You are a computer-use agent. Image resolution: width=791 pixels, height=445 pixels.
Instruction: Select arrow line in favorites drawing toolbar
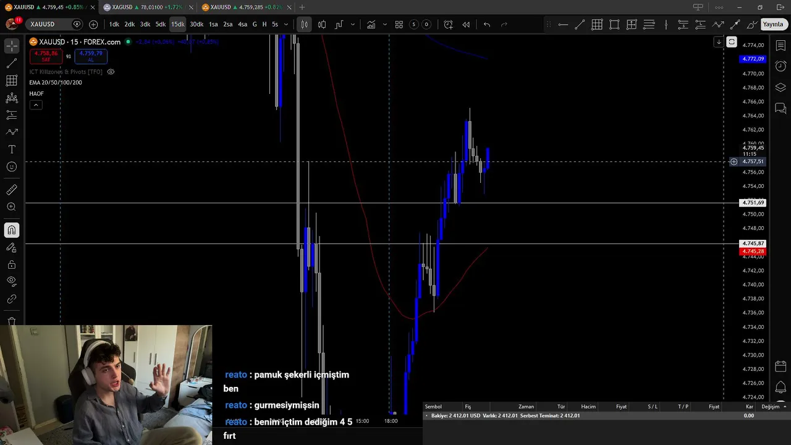(x=735, y=25)
